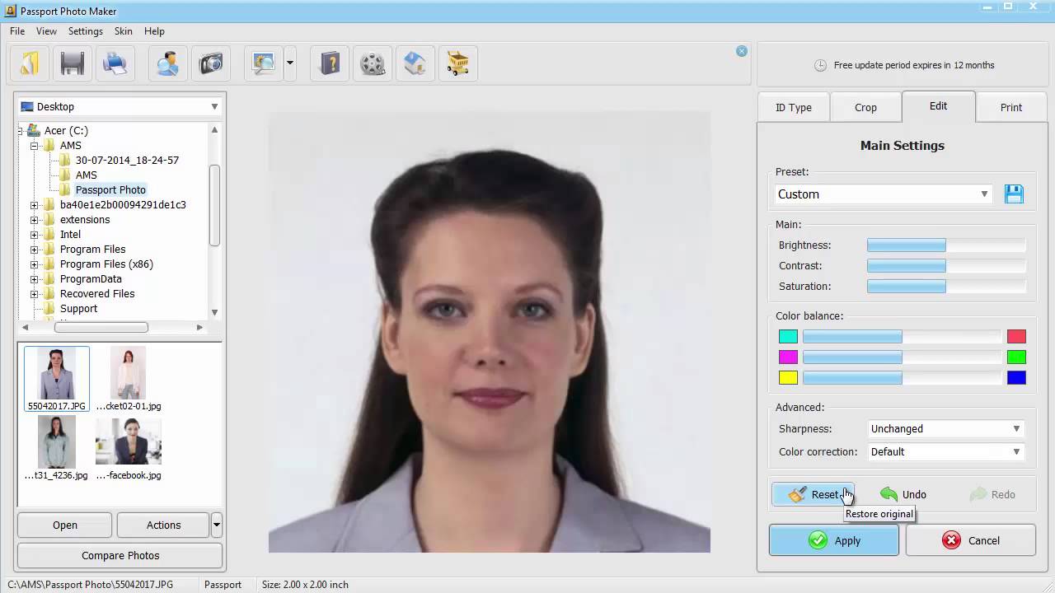The height and width of the screenshot is (593, 1055).
Task: Open the Sharpness dropdown
Action: tap(946, 429)
